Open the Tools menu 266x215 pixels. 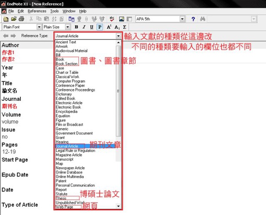(x=55, y=11)
